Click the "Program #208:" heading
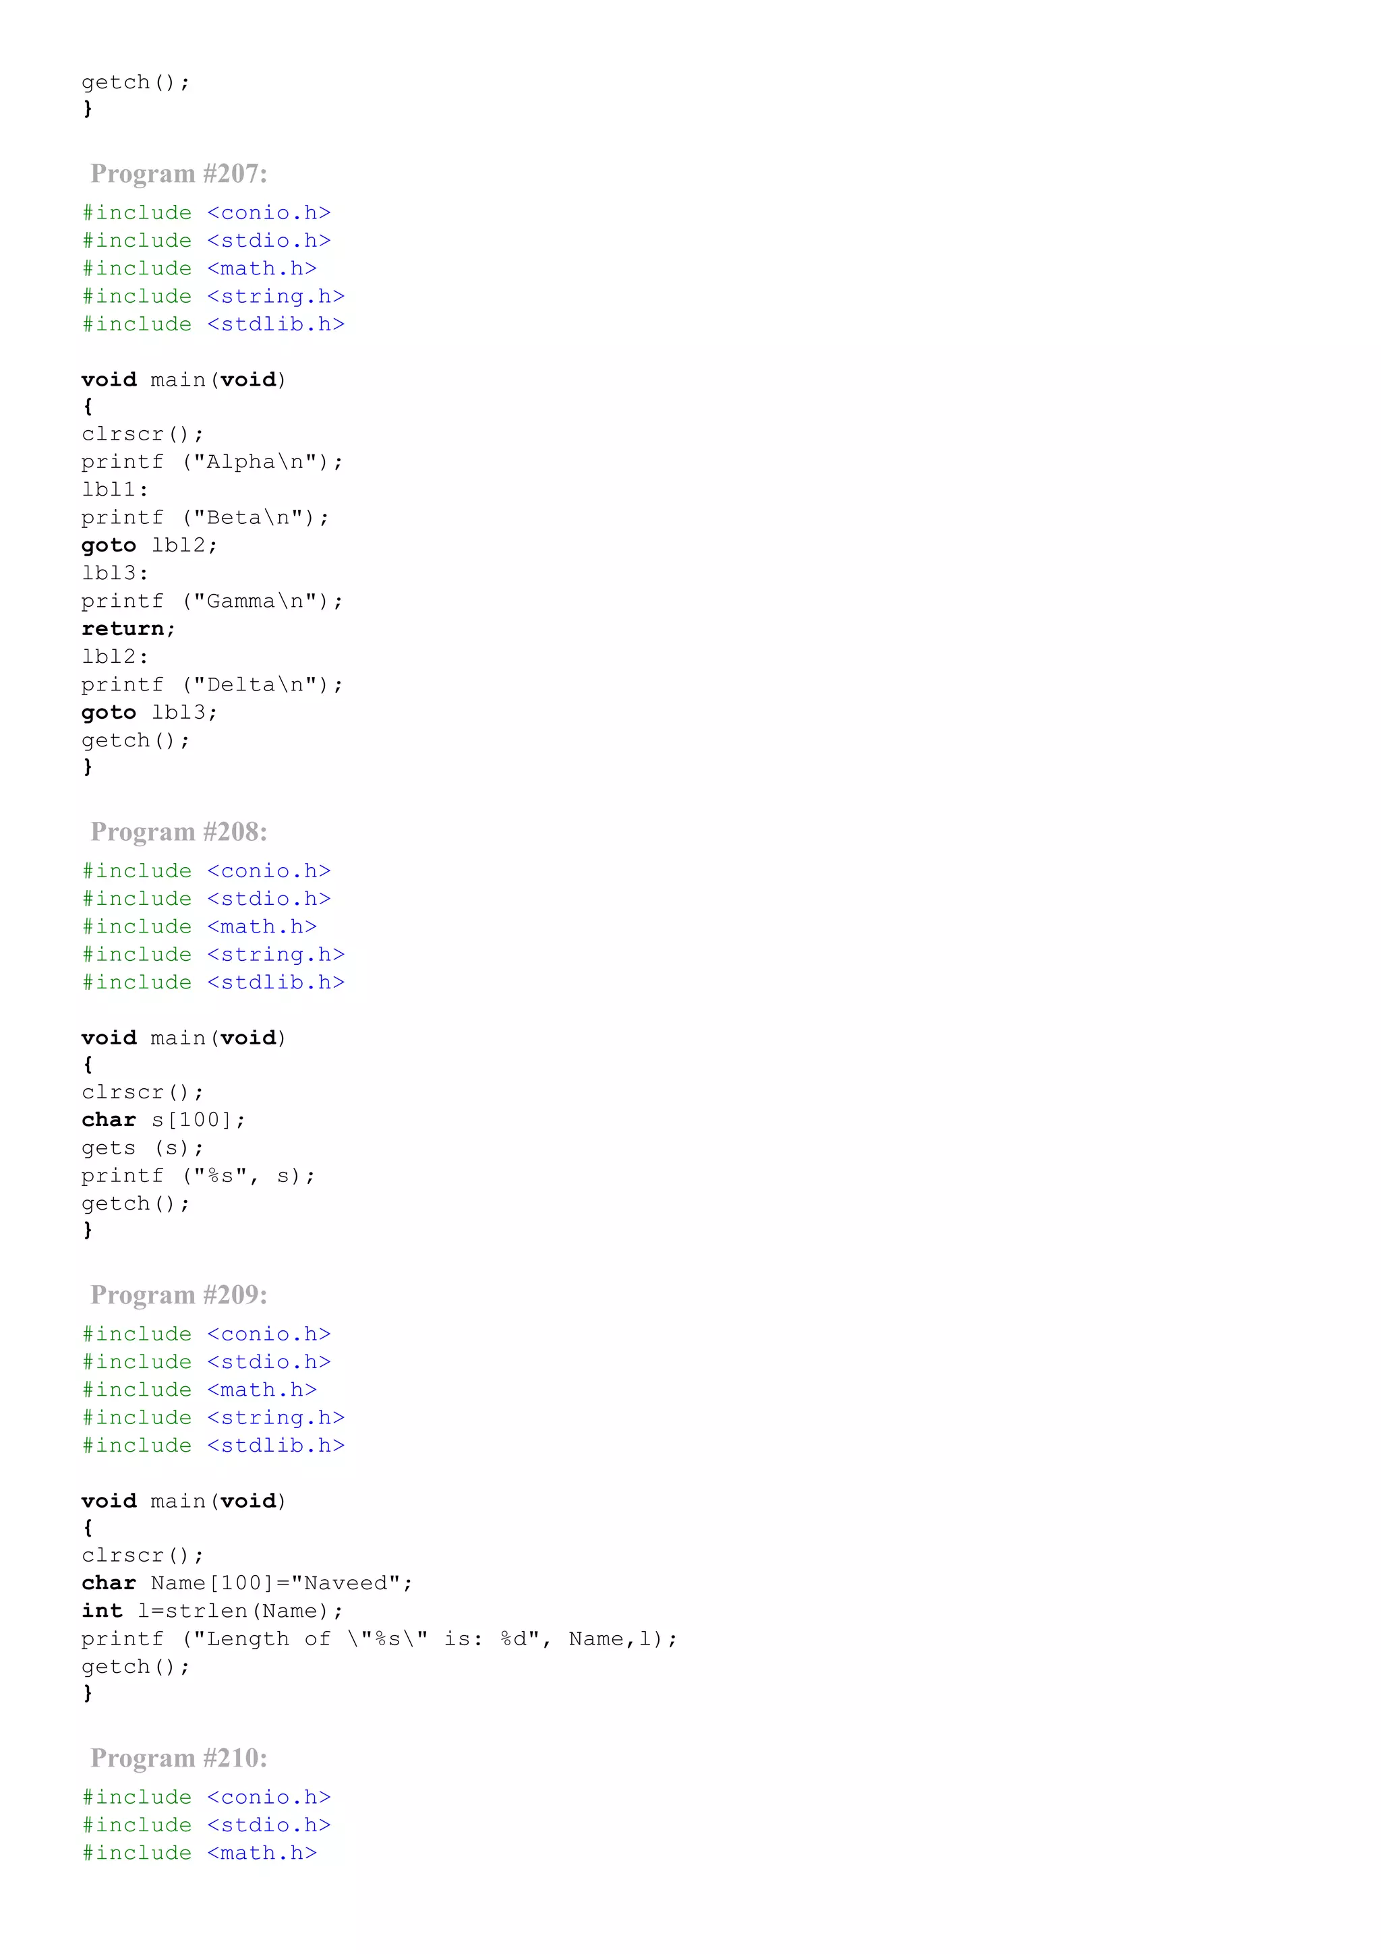1381x1954 pixels. (179, 831)
